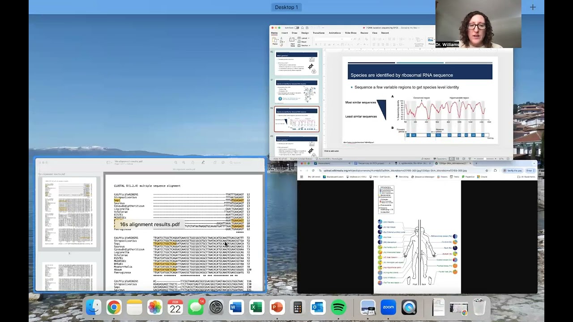This screenshot has width=573, height=322.
Task: Open the Trash in the Dock
Action: point(479,307)
